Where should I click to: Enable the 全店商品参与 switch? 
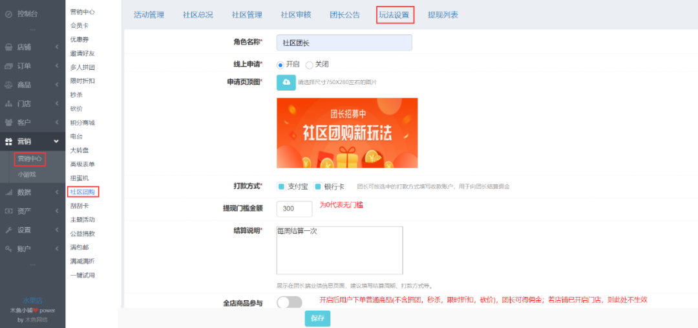pos(289,302)
